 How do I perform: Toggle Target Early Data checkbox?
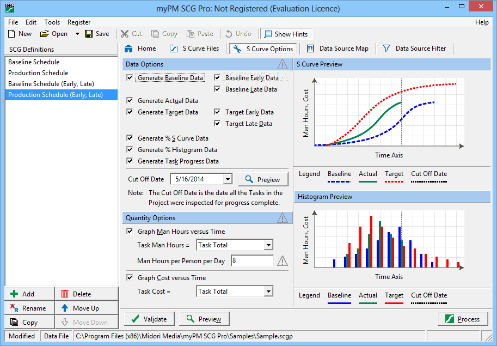(x=217, y=112)
